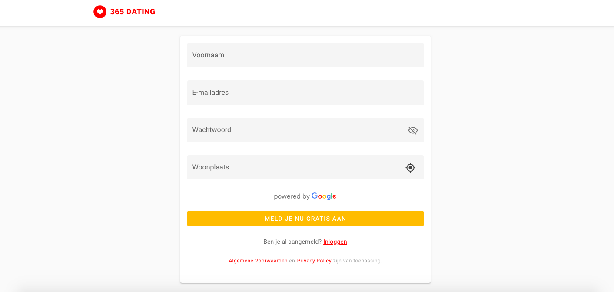Open the Privacy Policy link
The image size is (614, 292).
[314, 261]
